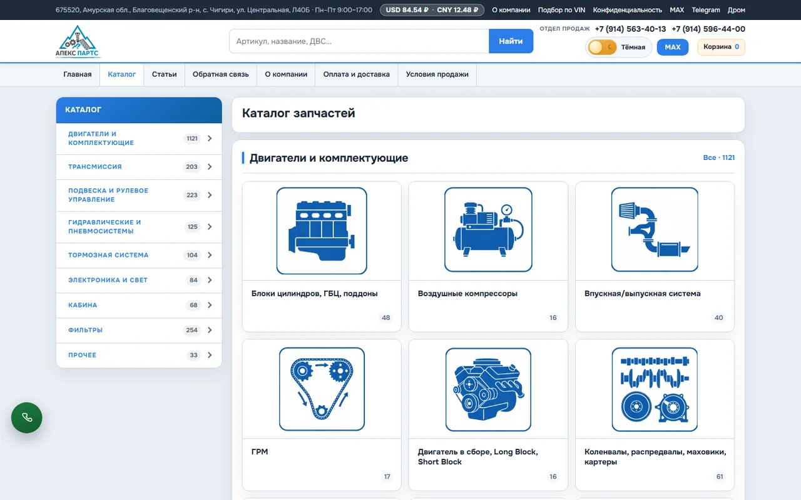
Task: Click the Все · 1121 link
Action: (x=718, y=157)
